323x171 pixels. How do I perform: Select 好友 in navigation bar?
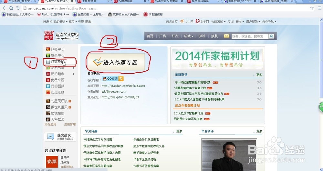coord(175,36)
